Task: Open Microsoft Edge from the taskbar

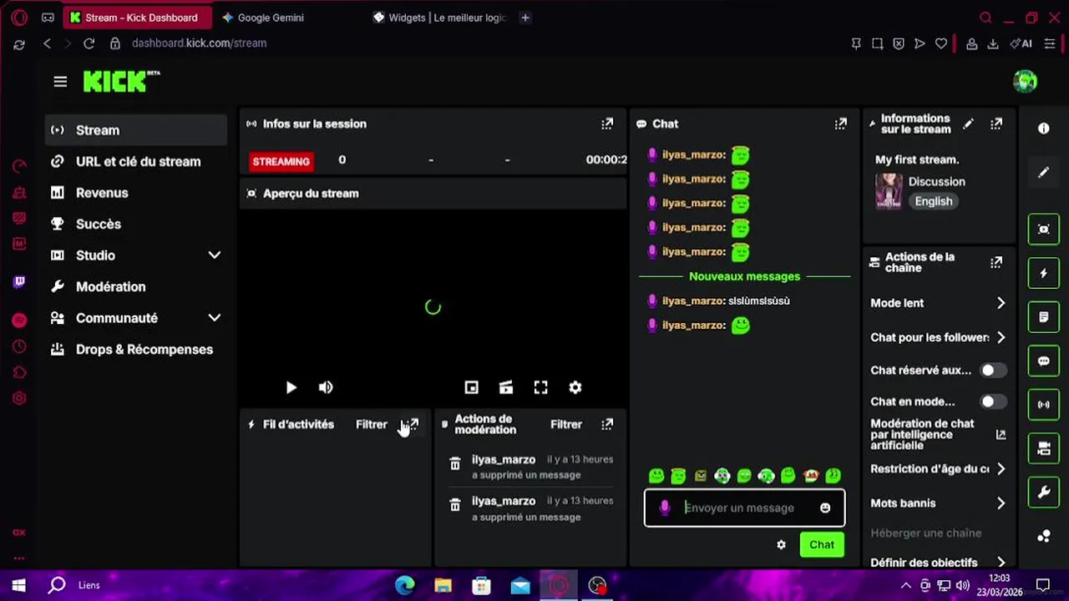Action: pyautogui.click(x=405, y=585)
